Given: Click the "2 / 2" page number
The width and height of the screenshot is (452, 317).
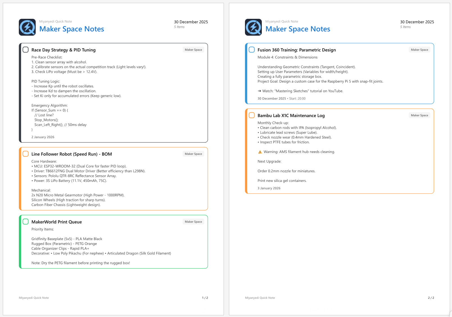Looking at the screenshot, I should (x=431, y=298).
